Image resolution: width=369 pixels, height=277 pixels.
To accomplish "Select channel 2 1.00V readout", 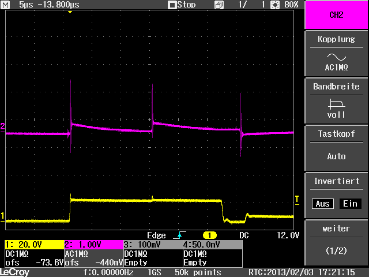I will (x=94, y=245).
